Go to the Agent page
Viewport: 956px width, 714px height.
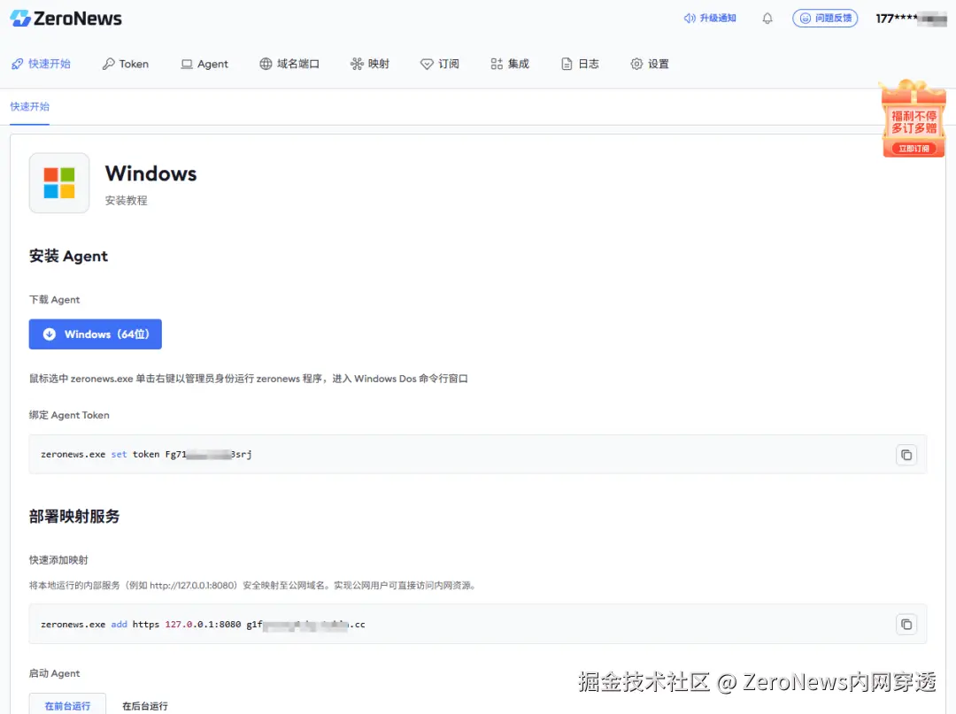pyautogui.click(x=204, y=64)
